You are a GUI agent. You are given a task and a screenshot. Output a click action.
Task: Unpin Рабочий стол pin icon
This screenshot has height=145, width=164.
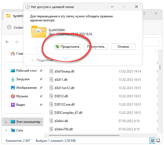(x=41, y=71)
